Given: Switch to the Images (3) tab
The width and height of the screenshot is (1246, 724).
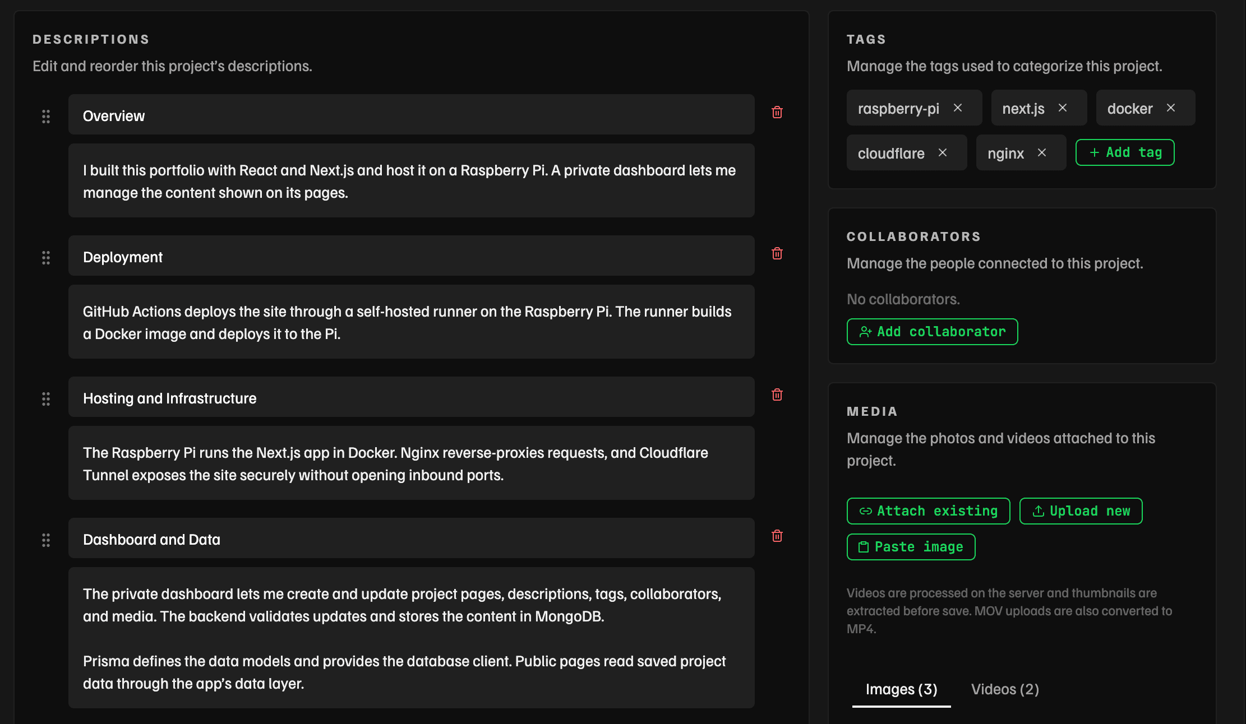Looking at the screenshot, I should [901, 690].
